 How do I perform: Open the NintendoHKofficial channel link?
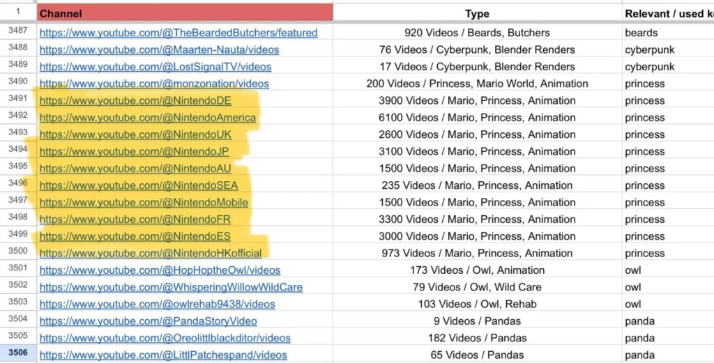(x=151, y=254)
